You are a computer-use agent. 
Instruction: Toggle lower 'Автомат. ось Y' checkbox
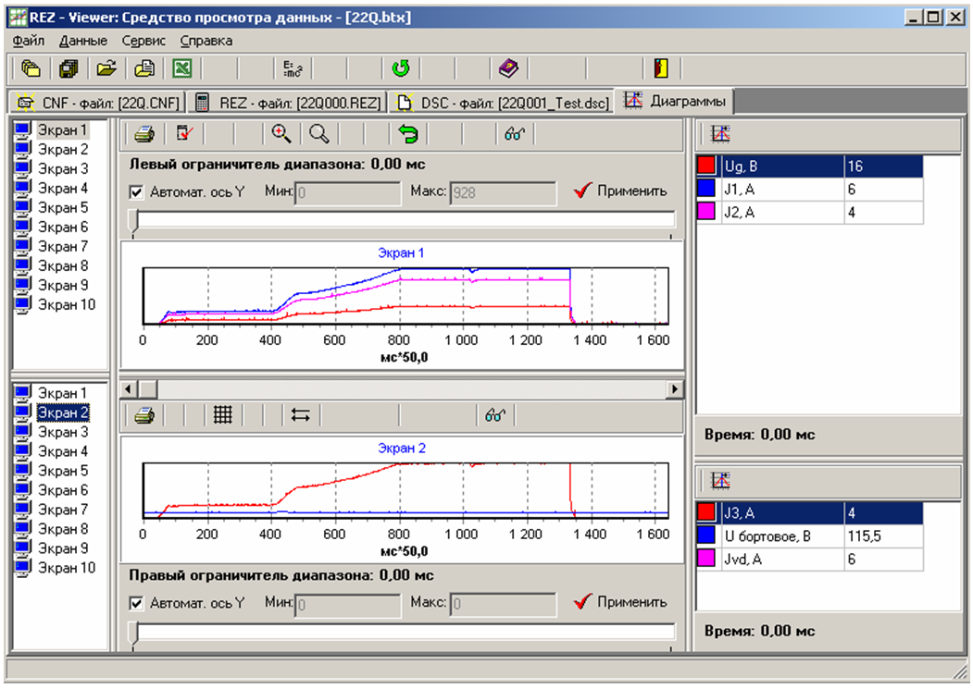pyautogui.click(x=137, y=603)
